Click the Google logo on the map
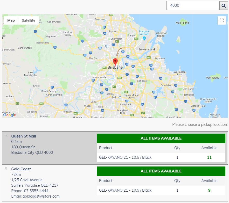This screenshot has height=203, width=229. [10, 115]
